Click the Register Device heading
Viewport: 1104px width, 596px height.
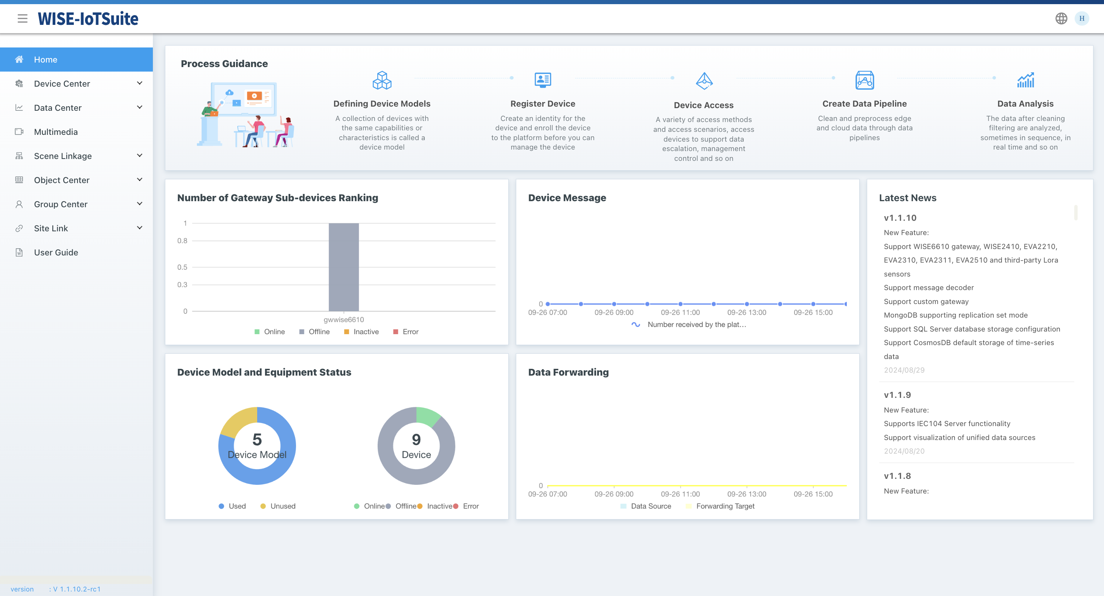click(543, 103)
